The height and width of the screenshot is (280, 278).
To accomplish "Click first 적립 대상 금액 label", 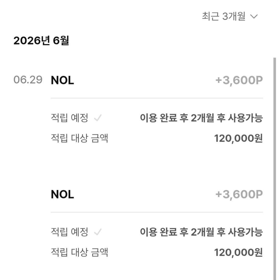I will click(x=80, y=138).
